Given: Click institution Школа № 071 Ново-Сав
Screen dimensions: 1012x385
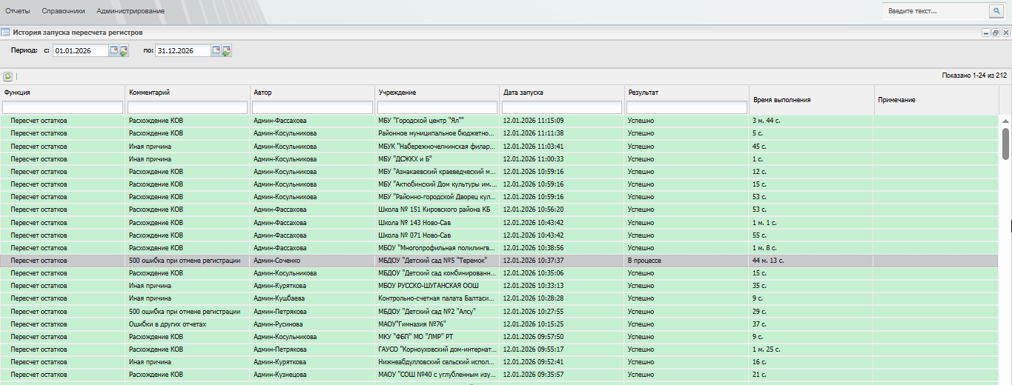Looking at the screenshot, I should (x=414, y=235).
